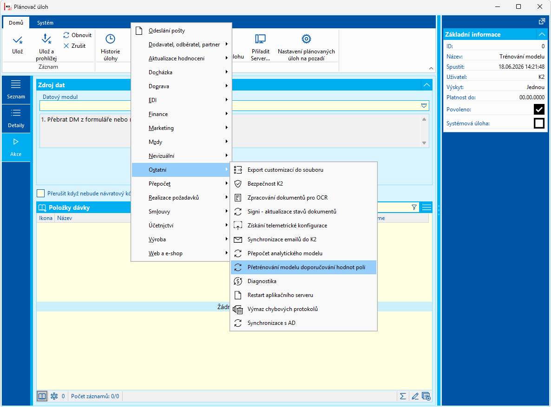This screenshot has height=407, width=551.
Task: Open the Systém ribbon tab
Action: coord(46,22)
